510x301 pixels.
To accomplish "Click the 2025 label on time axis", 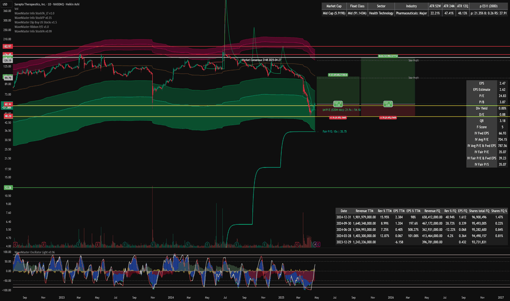I will pos(281,297).
